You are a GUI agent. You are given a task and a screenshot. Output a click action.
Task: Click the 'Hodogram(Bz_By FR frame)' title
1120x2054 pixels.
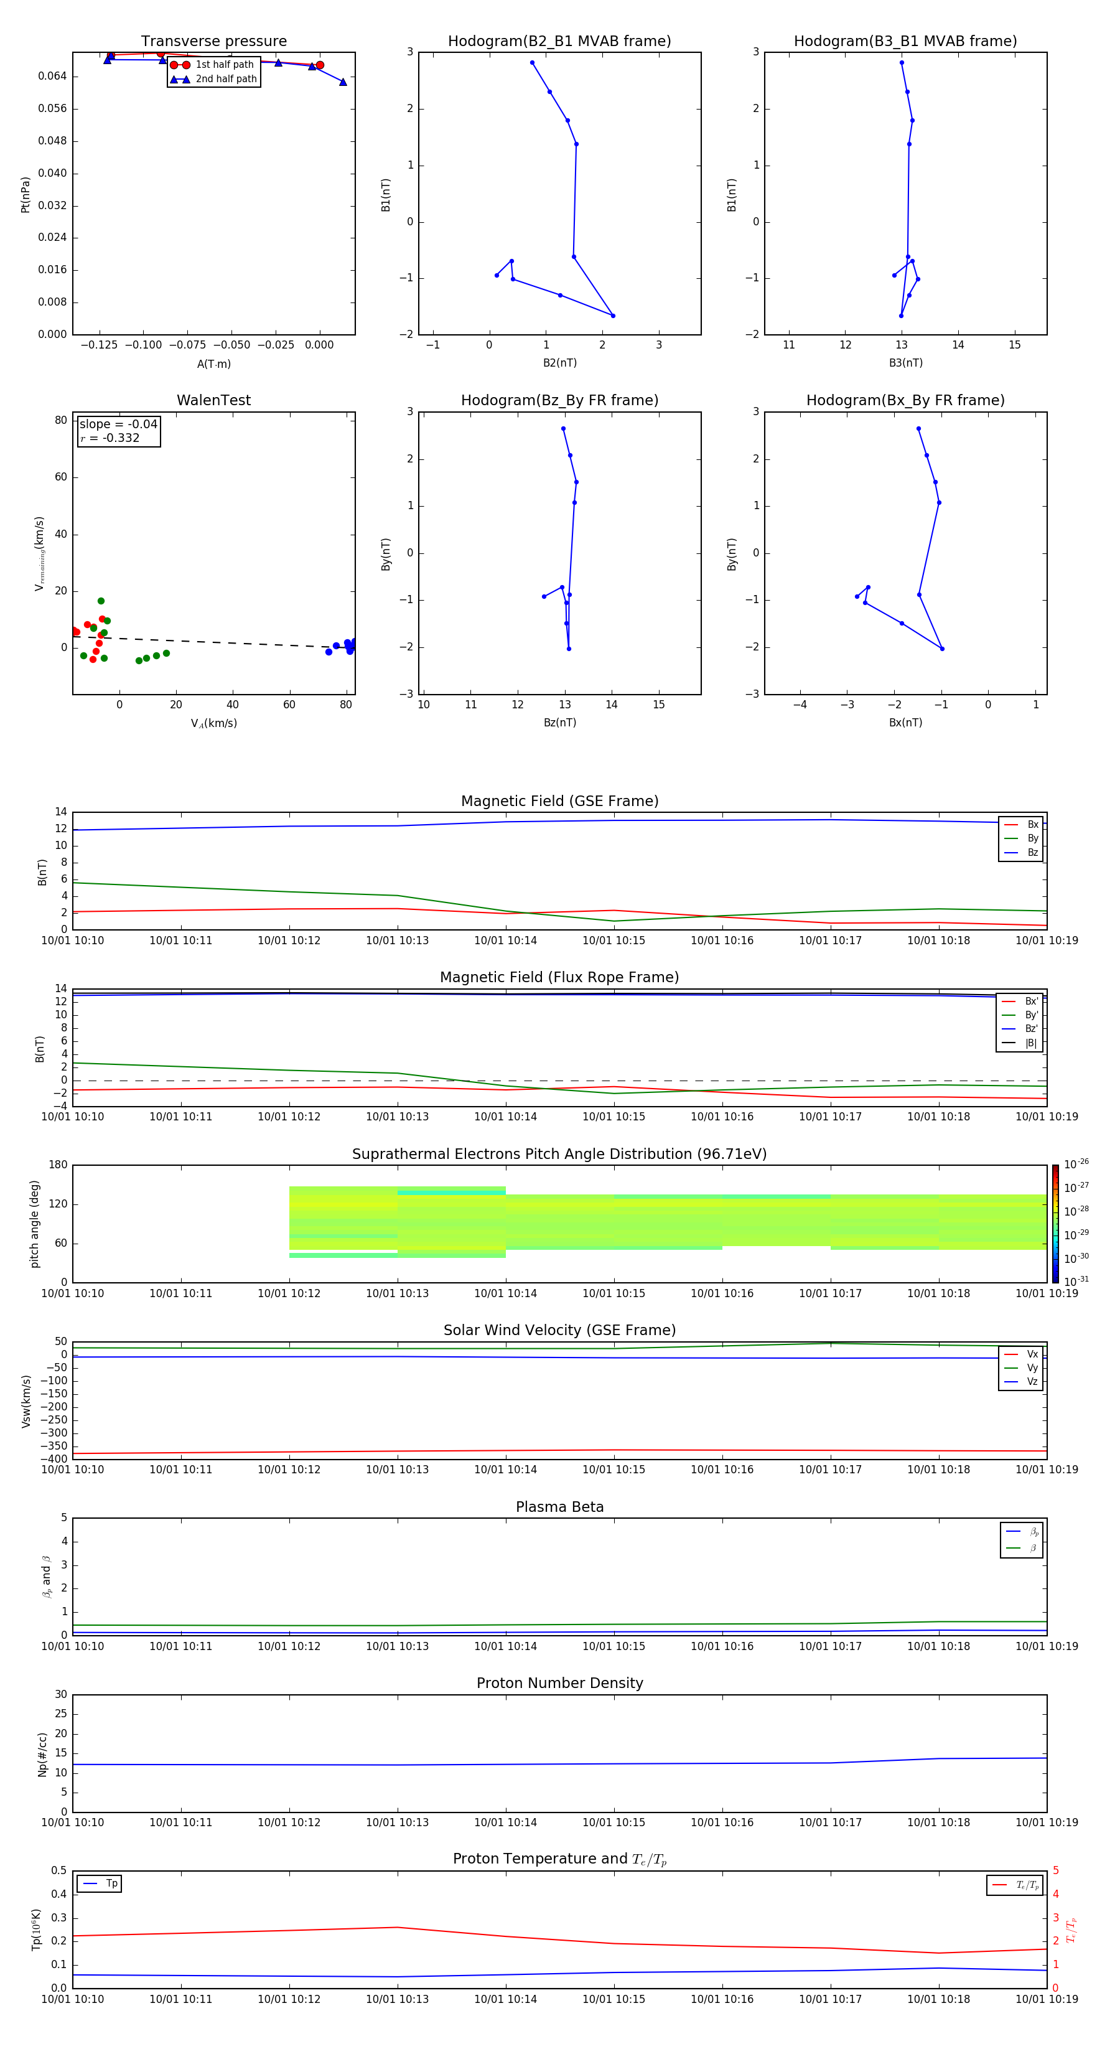[x=559, y=400]
